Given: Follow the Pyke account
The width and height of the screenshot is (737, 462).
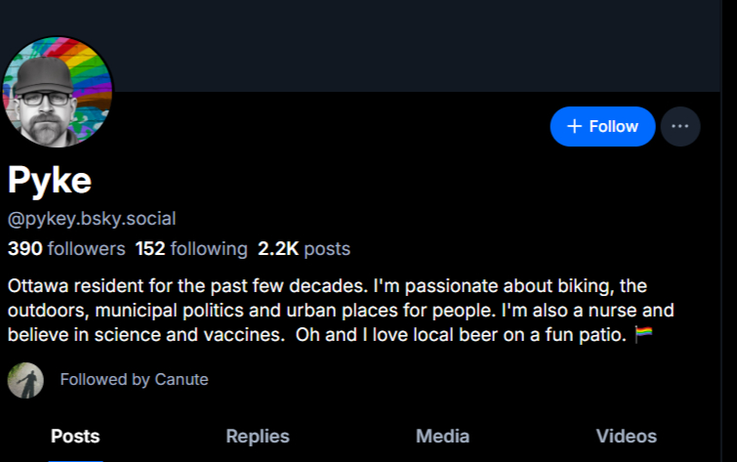Looking at the screenshot, I should pos(602,126).
